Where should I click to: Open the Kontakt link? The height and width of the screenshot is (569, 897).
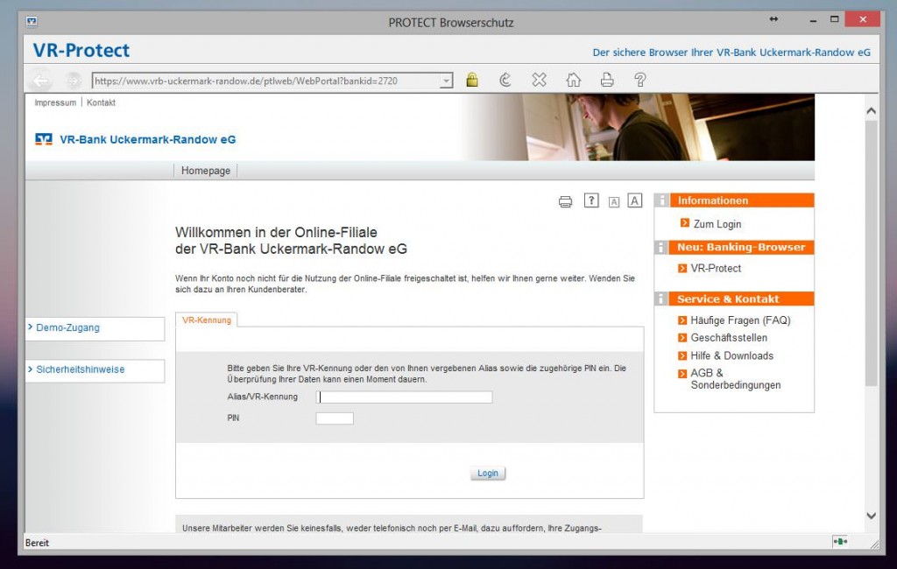tap(102, 102)
